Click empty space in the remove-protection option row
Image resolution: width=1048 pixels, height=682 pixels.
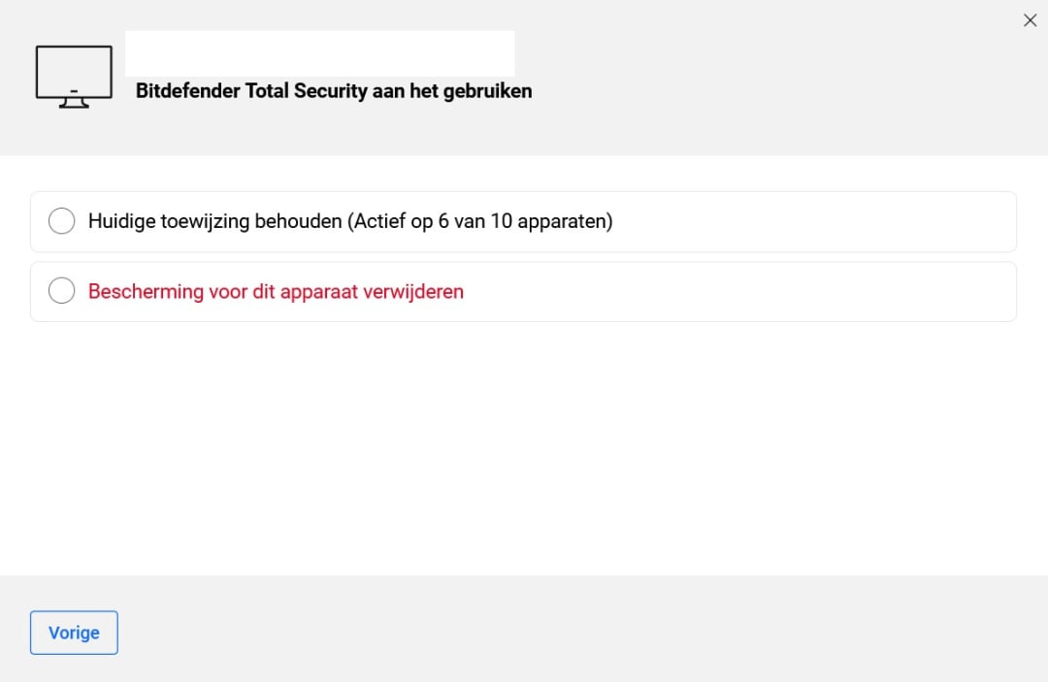point(737,291)
